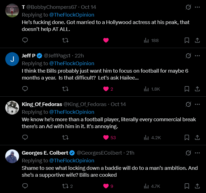Open Georges E. Colbert's profile picture
Image resolution: width=206 pixels, height=193 pixels.
[12, 156]
